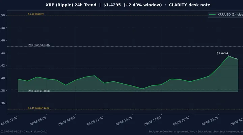This screenshot has width=243, height=135.
Task: Click the '09/08 14:00' x-axis label
Action: coord(124,121)
